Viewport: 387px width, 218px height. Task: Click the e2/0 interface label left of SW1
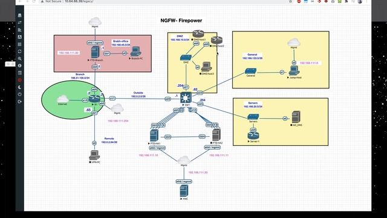pos(168,99)
